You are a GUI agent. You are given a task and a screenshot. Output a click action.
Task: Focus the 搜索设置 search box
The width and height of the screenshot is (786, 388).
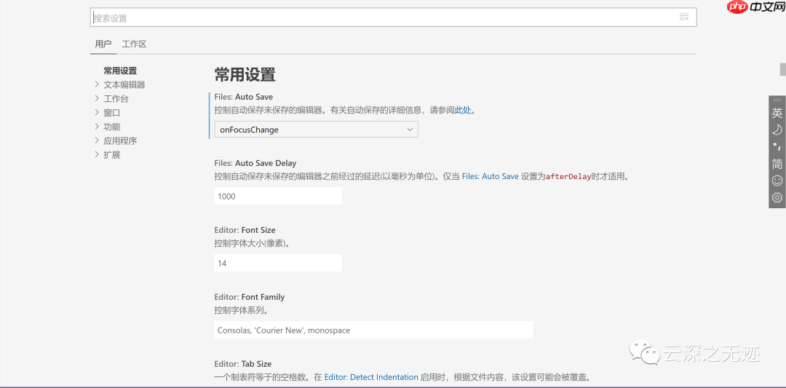coord(394,17)
